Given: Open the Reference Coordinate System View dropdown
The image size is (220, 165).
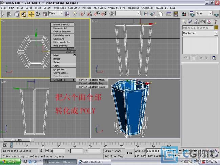Looking at the screenshot, I should tap(56, 14).
